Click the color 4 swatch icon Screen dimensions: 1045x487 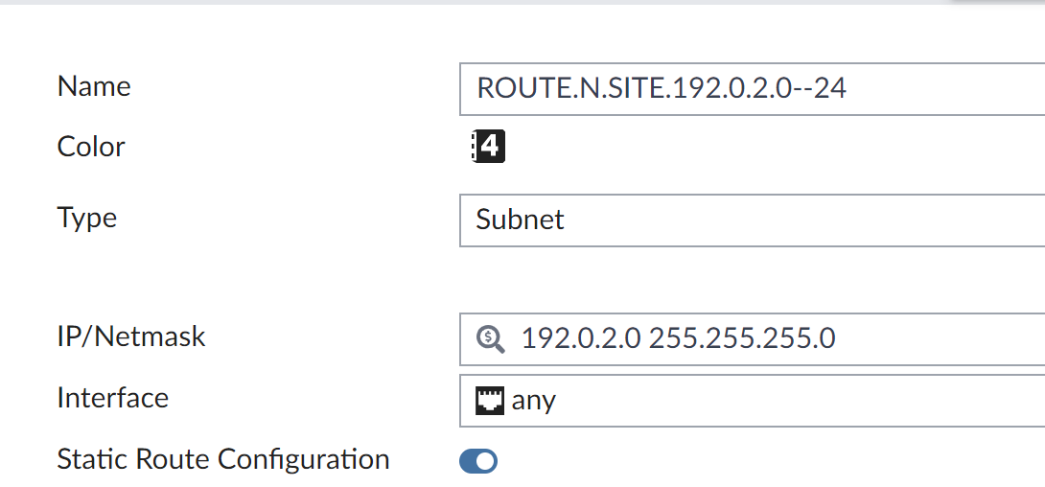[x=488, y=147]
